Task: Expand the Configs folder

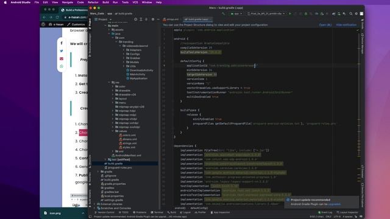Action: (x=124, y=54)
